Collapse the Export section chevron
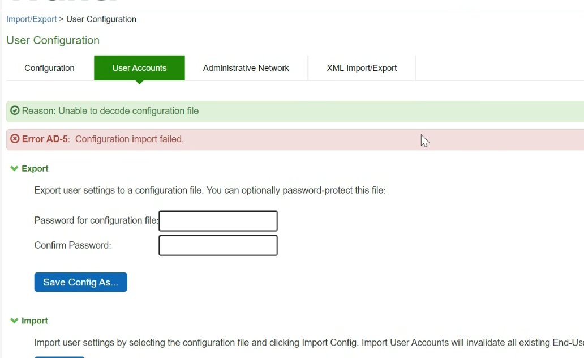This screenshot has width=584, height=358. (x=14, y=168)
